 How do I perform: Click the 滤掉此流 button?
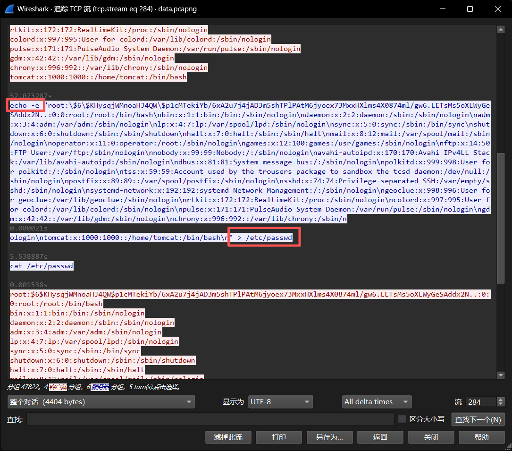click(228, 437)
